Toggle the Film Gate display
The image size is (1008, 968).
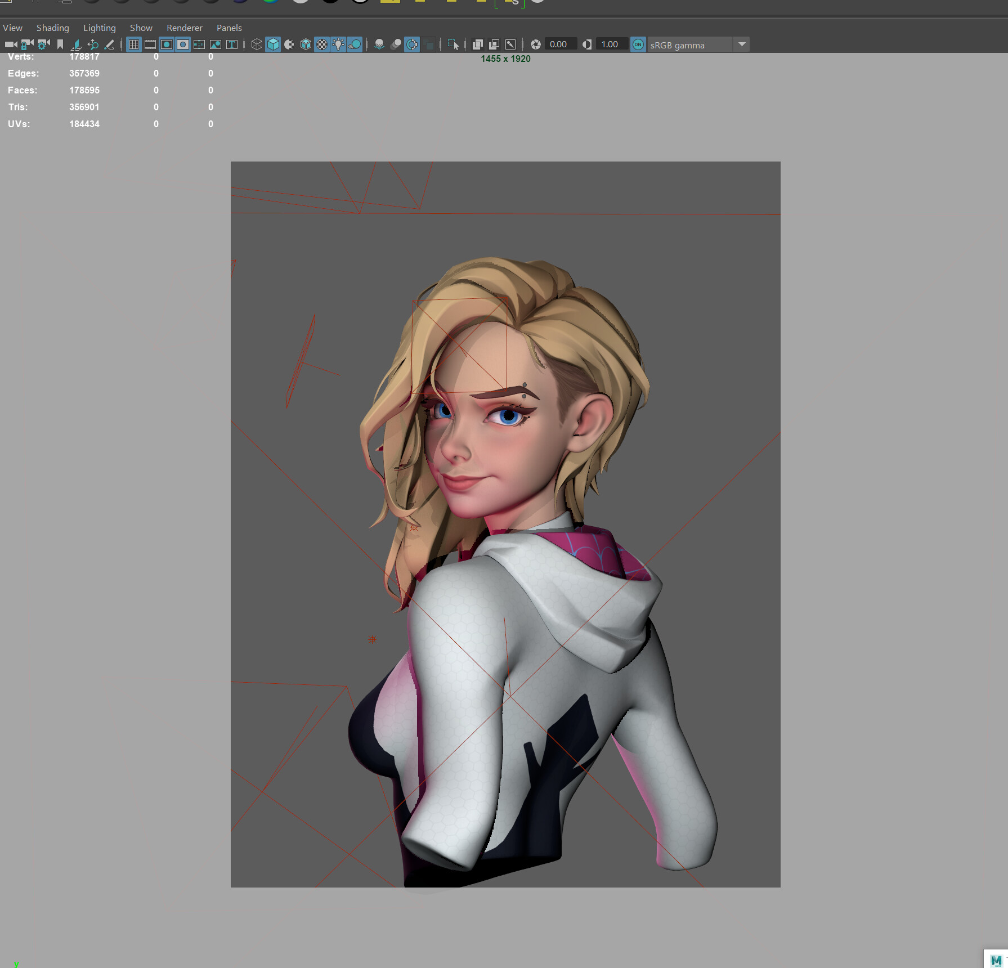click(x=150, y=44)
